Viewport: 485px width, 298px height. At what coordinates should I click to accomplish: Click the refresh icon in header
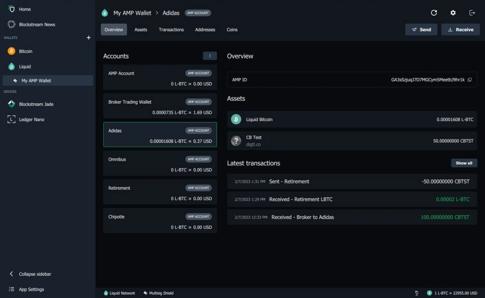coord(434,13)
